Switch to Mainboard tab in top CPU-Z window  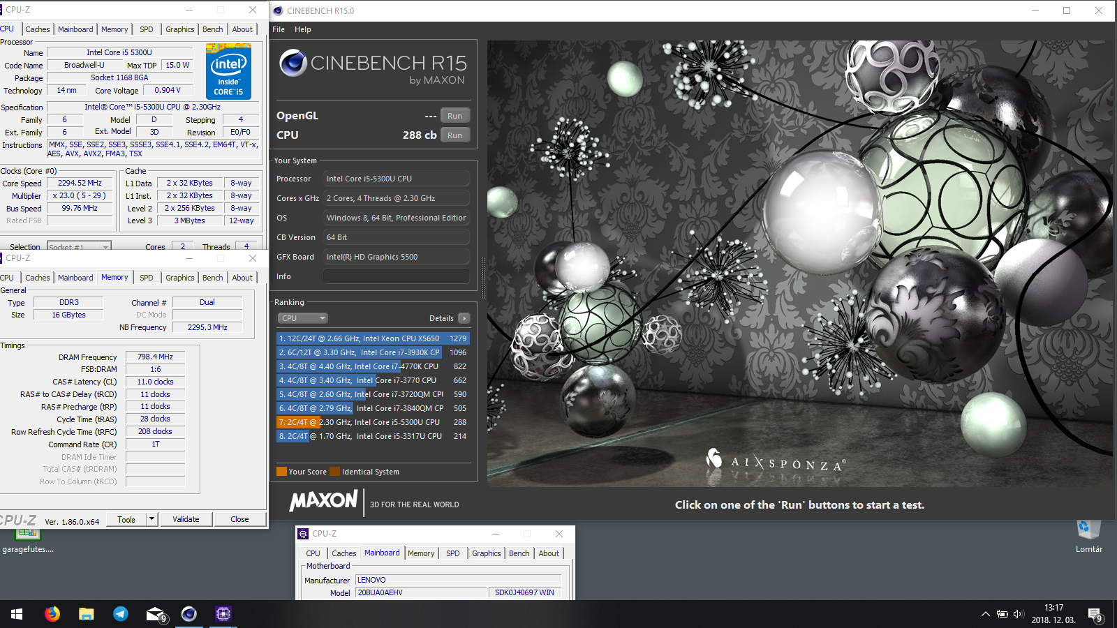[x=75, y=29]
